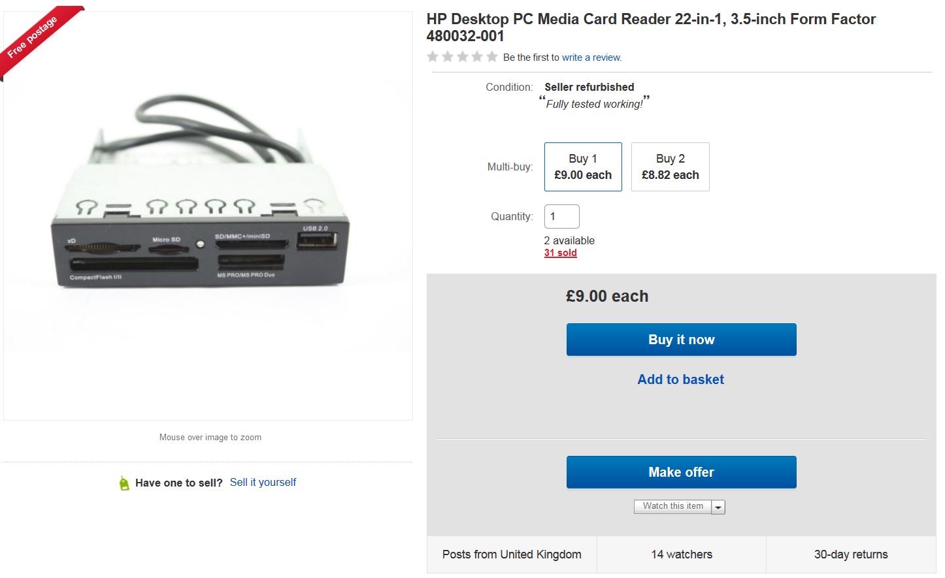Click the fifth rating star
The image size is (945, 578).
pos(492,57)
